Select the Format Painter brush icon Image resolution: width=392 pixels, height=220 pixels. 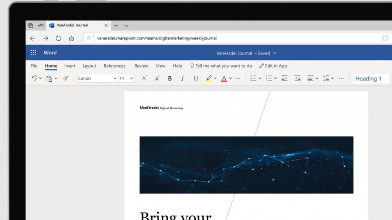pos(65,78)
